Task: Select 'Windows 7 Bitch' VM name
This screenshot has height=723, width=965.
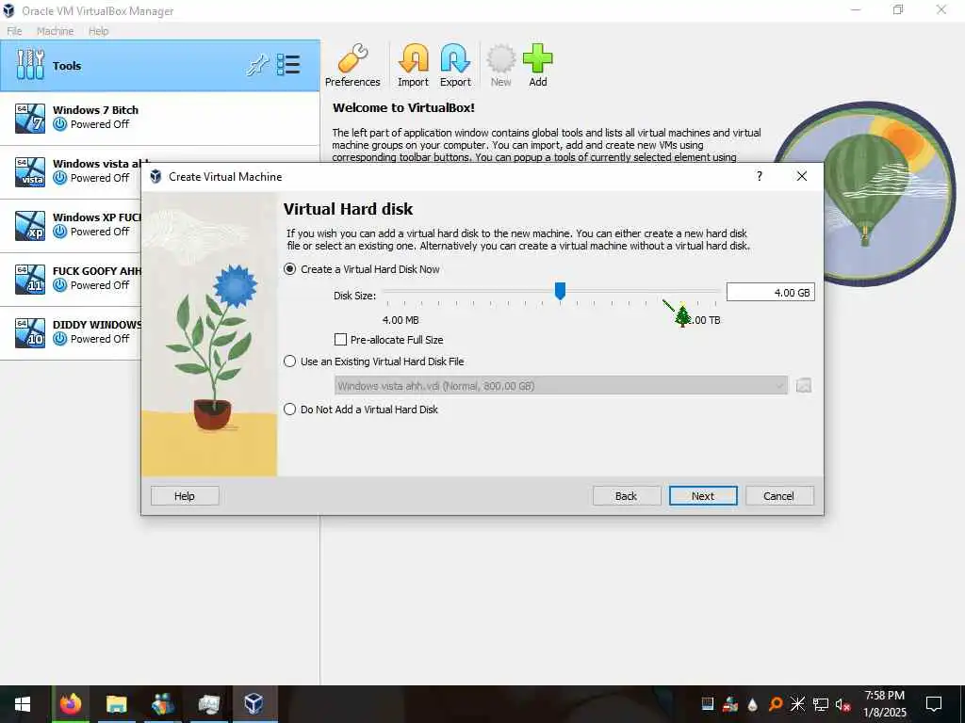Action: [x=95, y=110]
